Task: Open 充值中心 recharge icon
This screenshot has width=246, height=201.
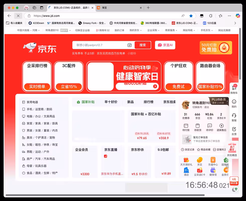Action: tap(213, 162)
